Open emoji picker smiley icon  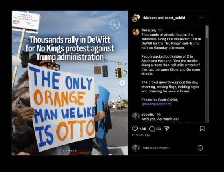click(200, 148)
